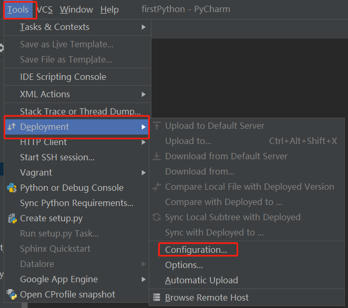Image resolution: width=348 pixels, height=308 pixels.
Task: Expand Vagrant submenu arrow
Action: pyautogui.click(x=144, y=172)
